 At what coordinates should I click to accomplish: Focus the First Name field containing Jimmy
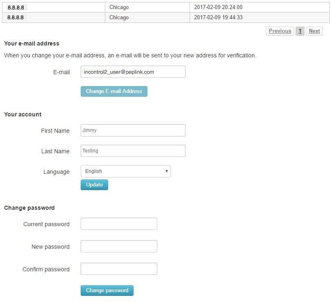133,130
